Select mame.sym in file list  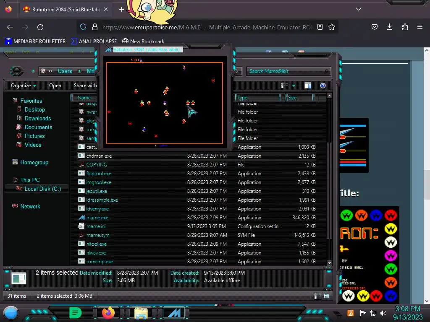[x=97, y=235]
